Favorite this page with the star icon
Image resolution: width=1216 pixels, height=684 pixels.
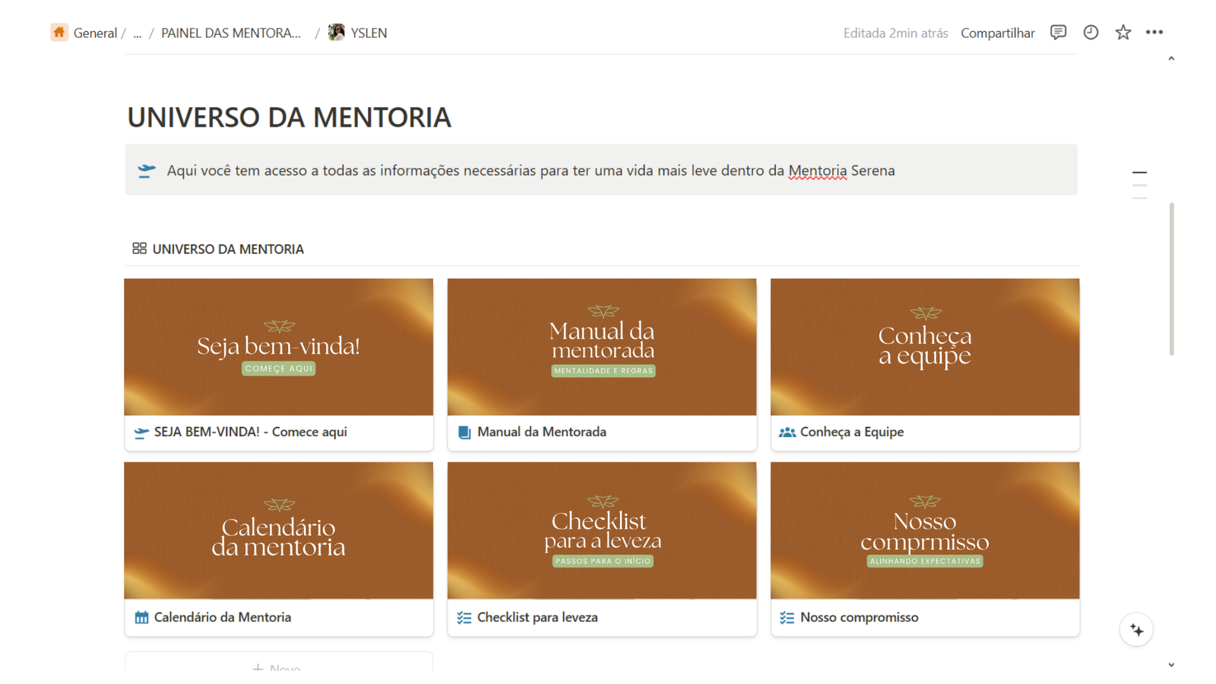(1123, 33)
